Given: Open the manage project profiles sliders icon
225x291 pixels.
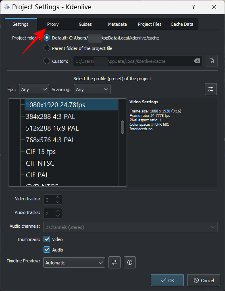Looking at the screenshot, I should pos(211,89).
